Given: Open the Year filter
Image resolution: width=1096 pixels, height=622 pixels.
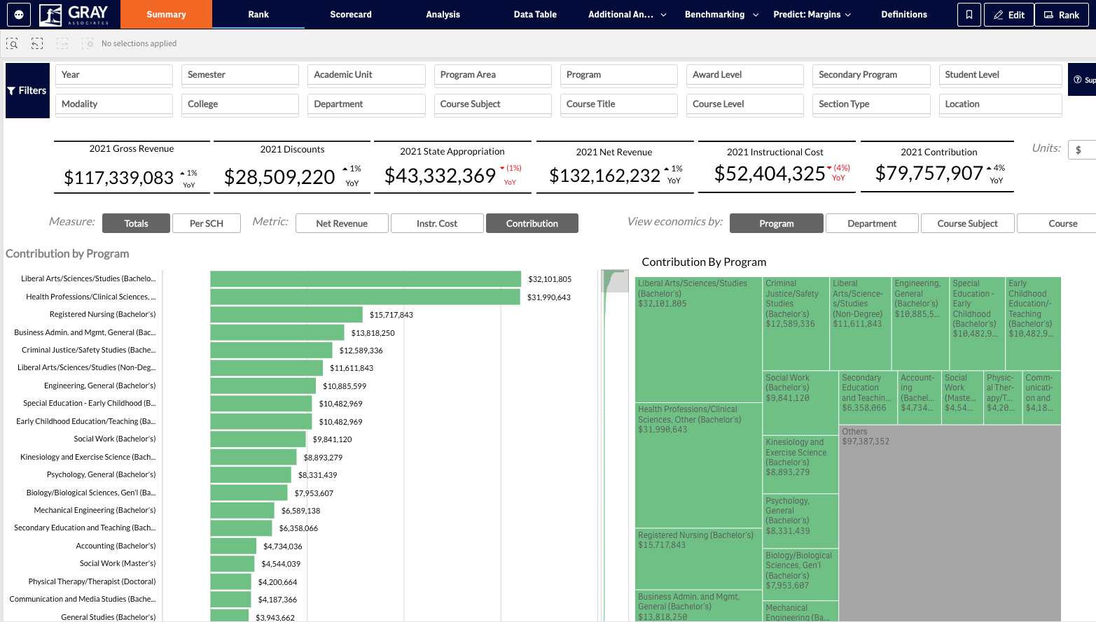Looking at the screenshot, I should (113, 75).
